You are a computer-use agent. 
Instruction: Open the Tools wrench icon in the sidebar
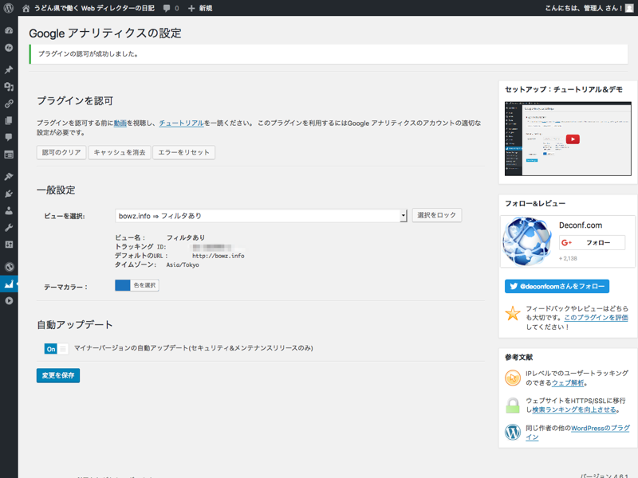coord(9,228)
